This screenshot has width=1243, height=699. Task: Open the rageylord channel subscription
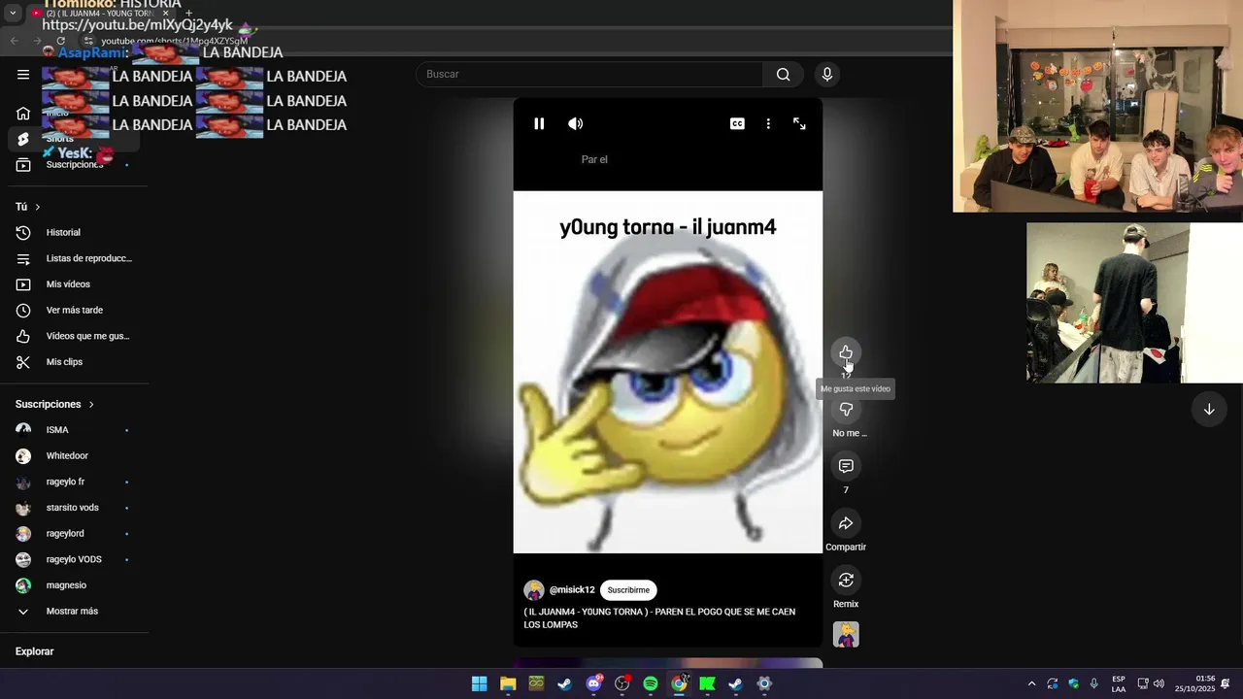click(74, 534)
